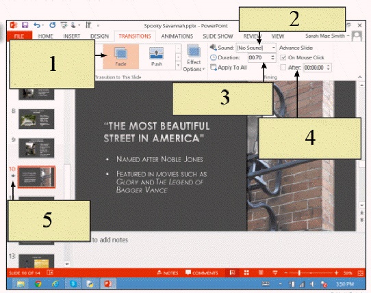
Task: Click the thumbnail pane scroll-down arrow
Action: [67, 264]
